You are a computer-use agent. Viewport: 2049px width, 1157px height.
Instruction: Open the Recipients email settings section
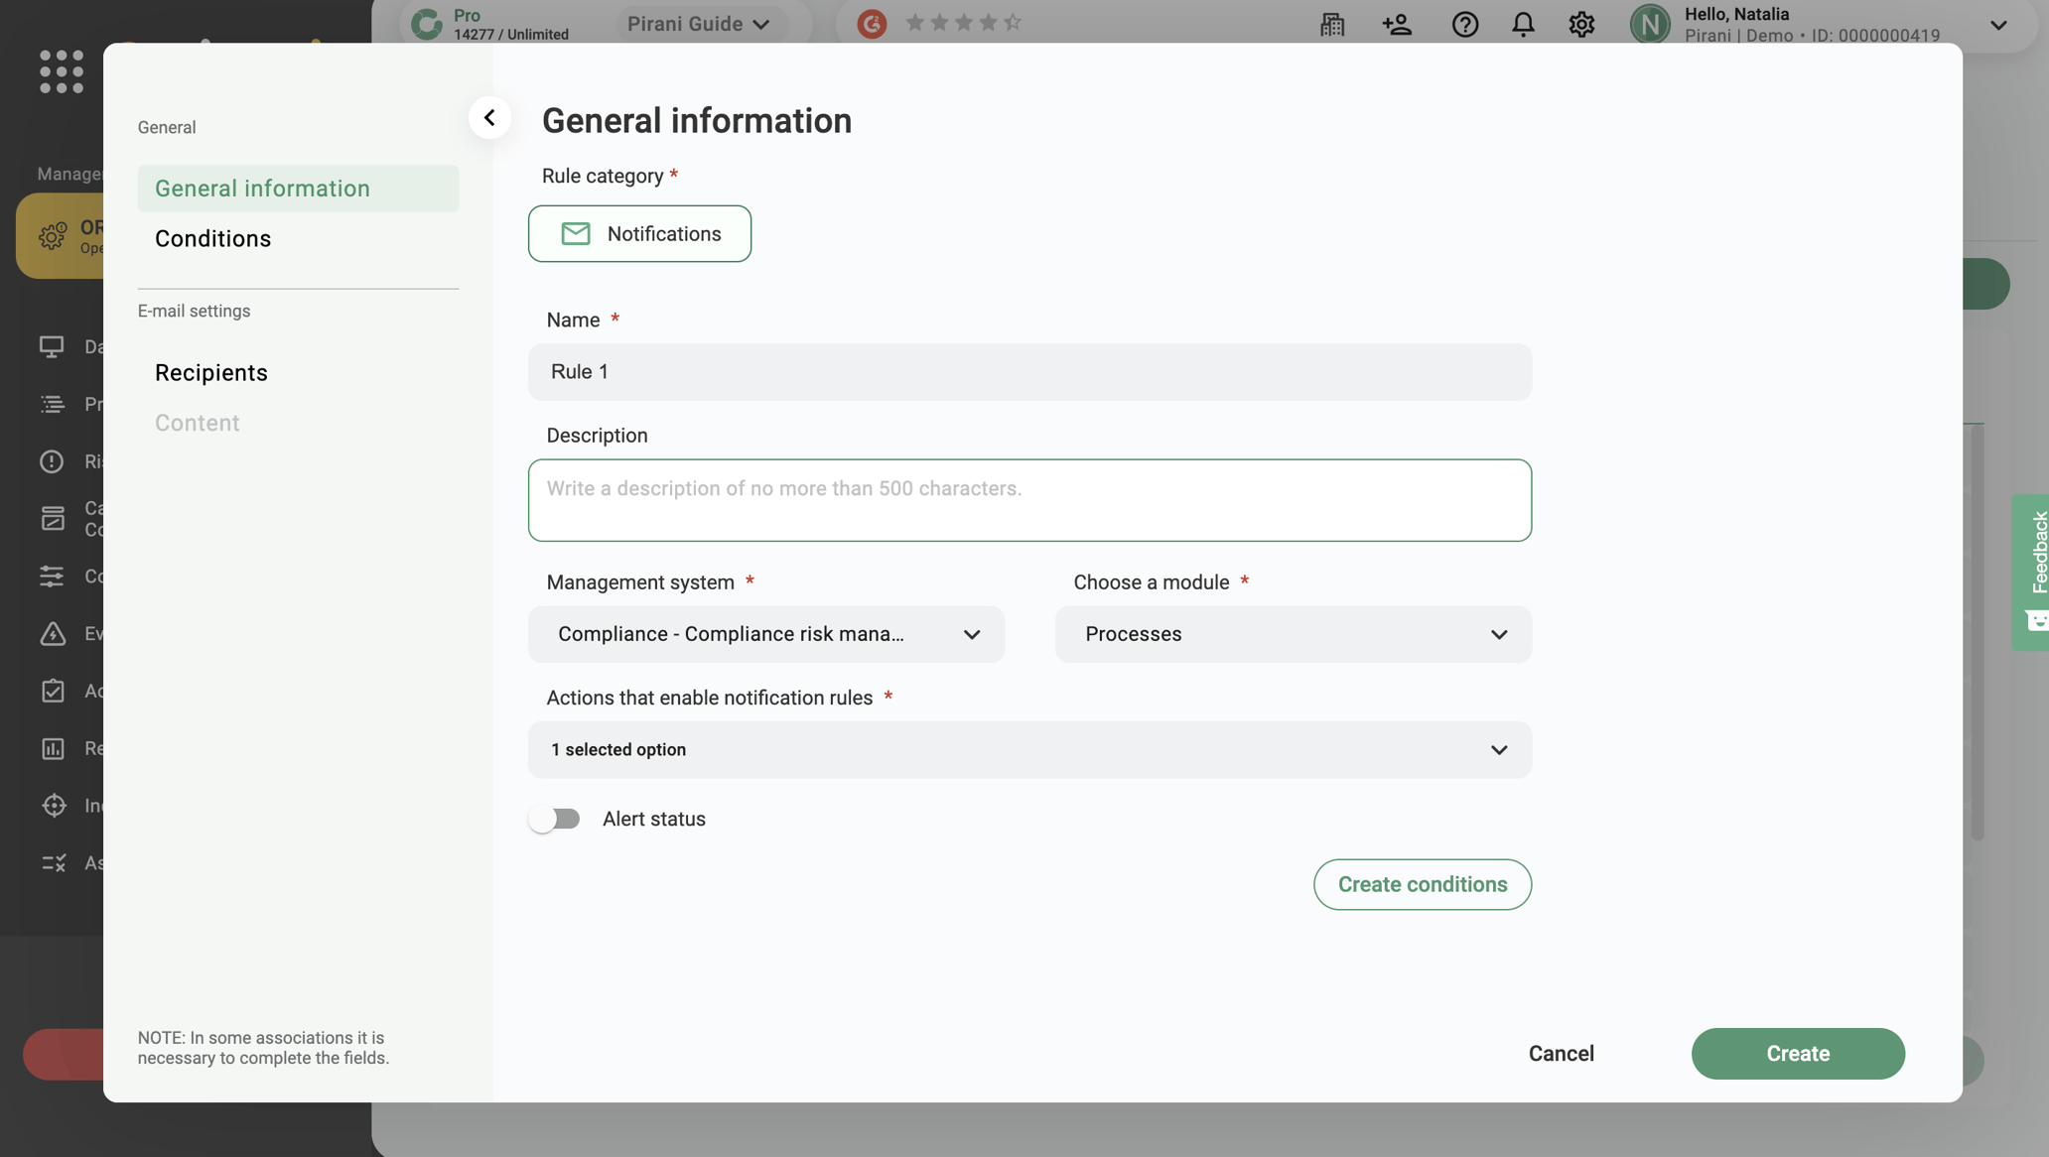point(210,372)
